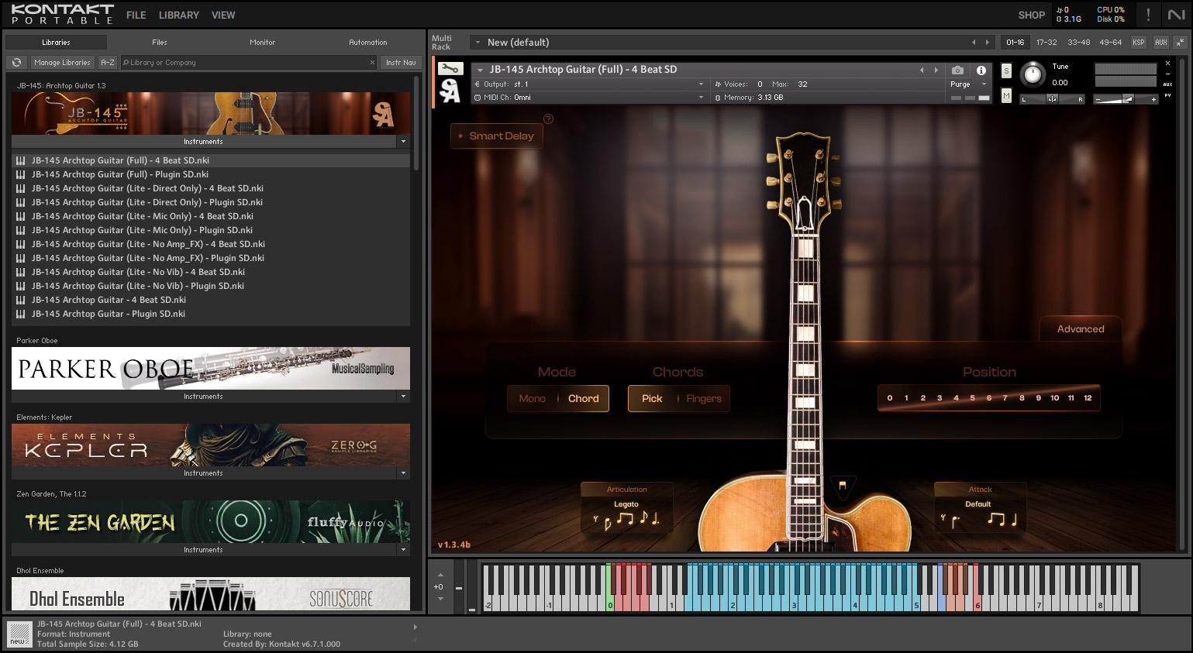Click the camera snapshot icon
Image resolution: width=1193 pixels, height=653 pixels.
957,70
